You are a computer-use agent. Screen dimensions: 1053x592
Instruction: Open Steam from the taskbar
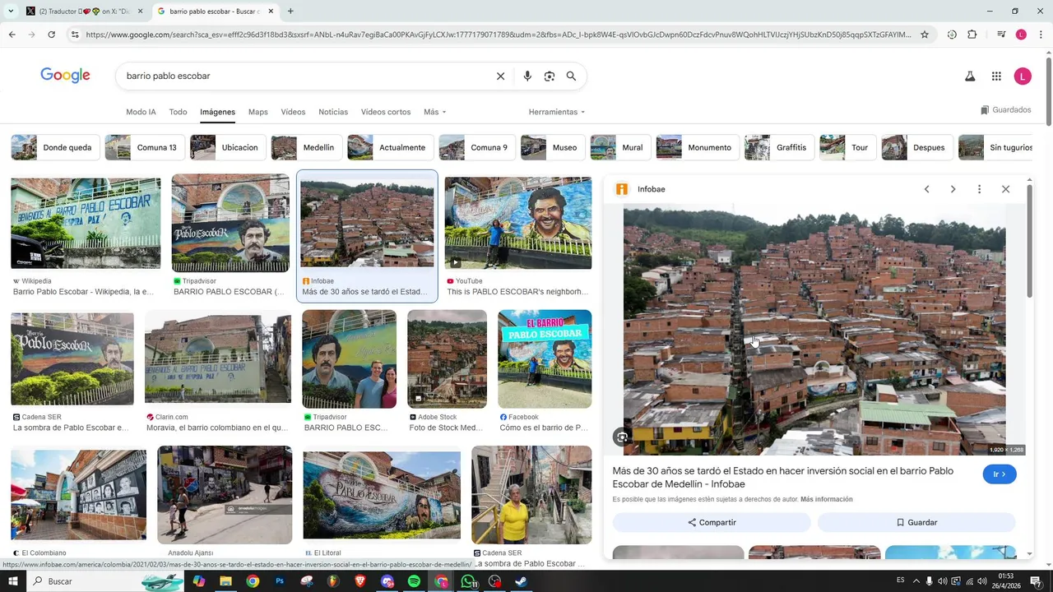(x=521, y=581)
